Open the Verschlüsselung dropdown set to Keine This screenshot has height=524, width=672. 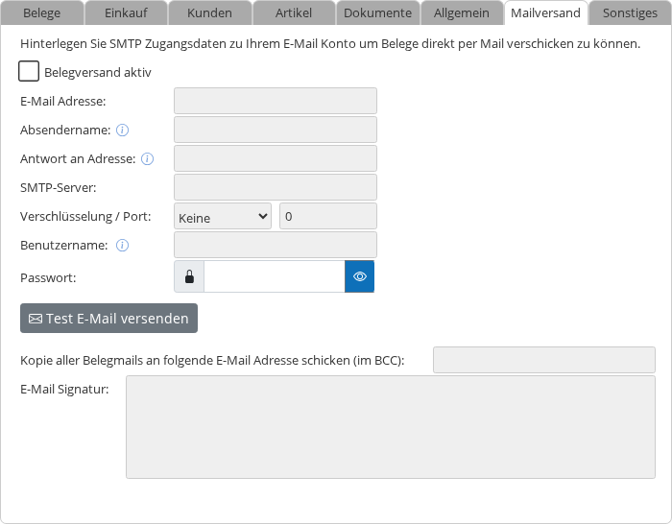tap(223, 217)
